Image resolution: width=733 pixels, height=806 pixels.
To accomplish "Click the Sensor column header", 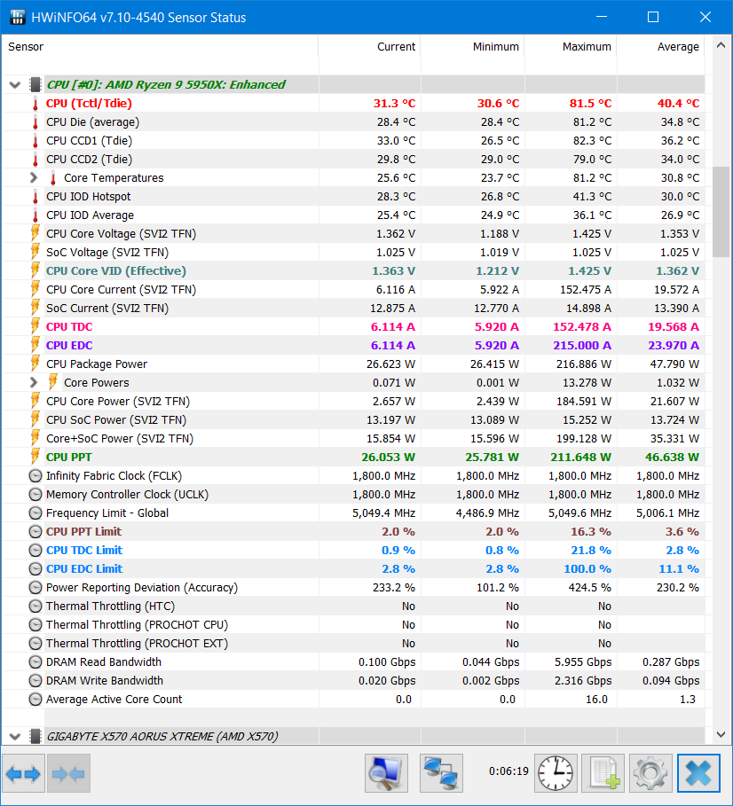I will pyautogui.click(x=160, y=47).
